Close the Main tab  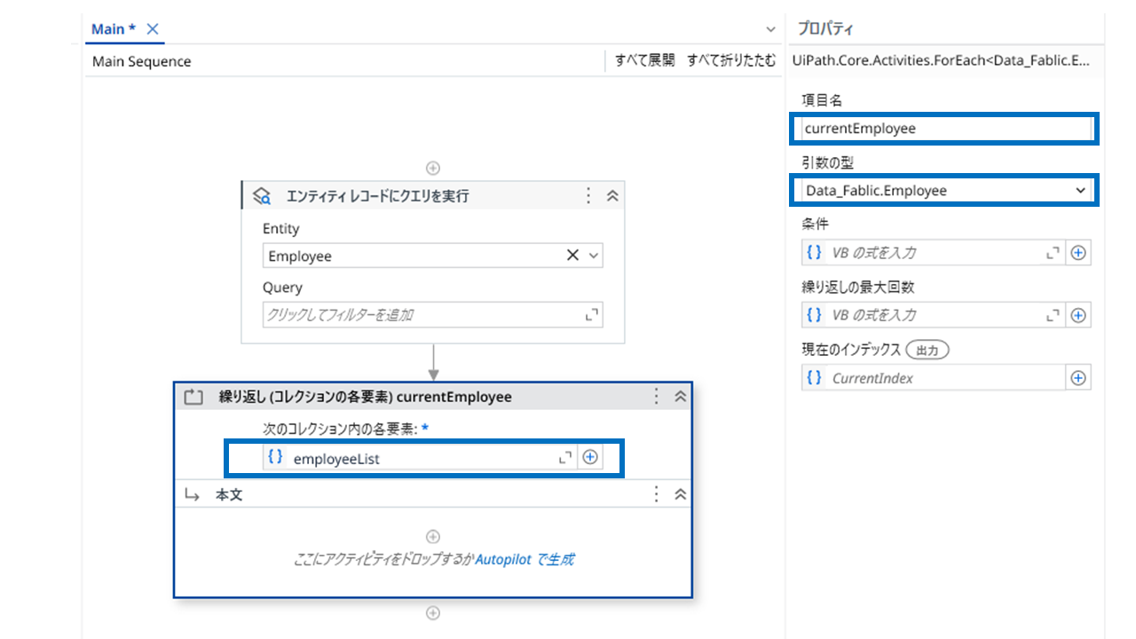coord(153,29)
